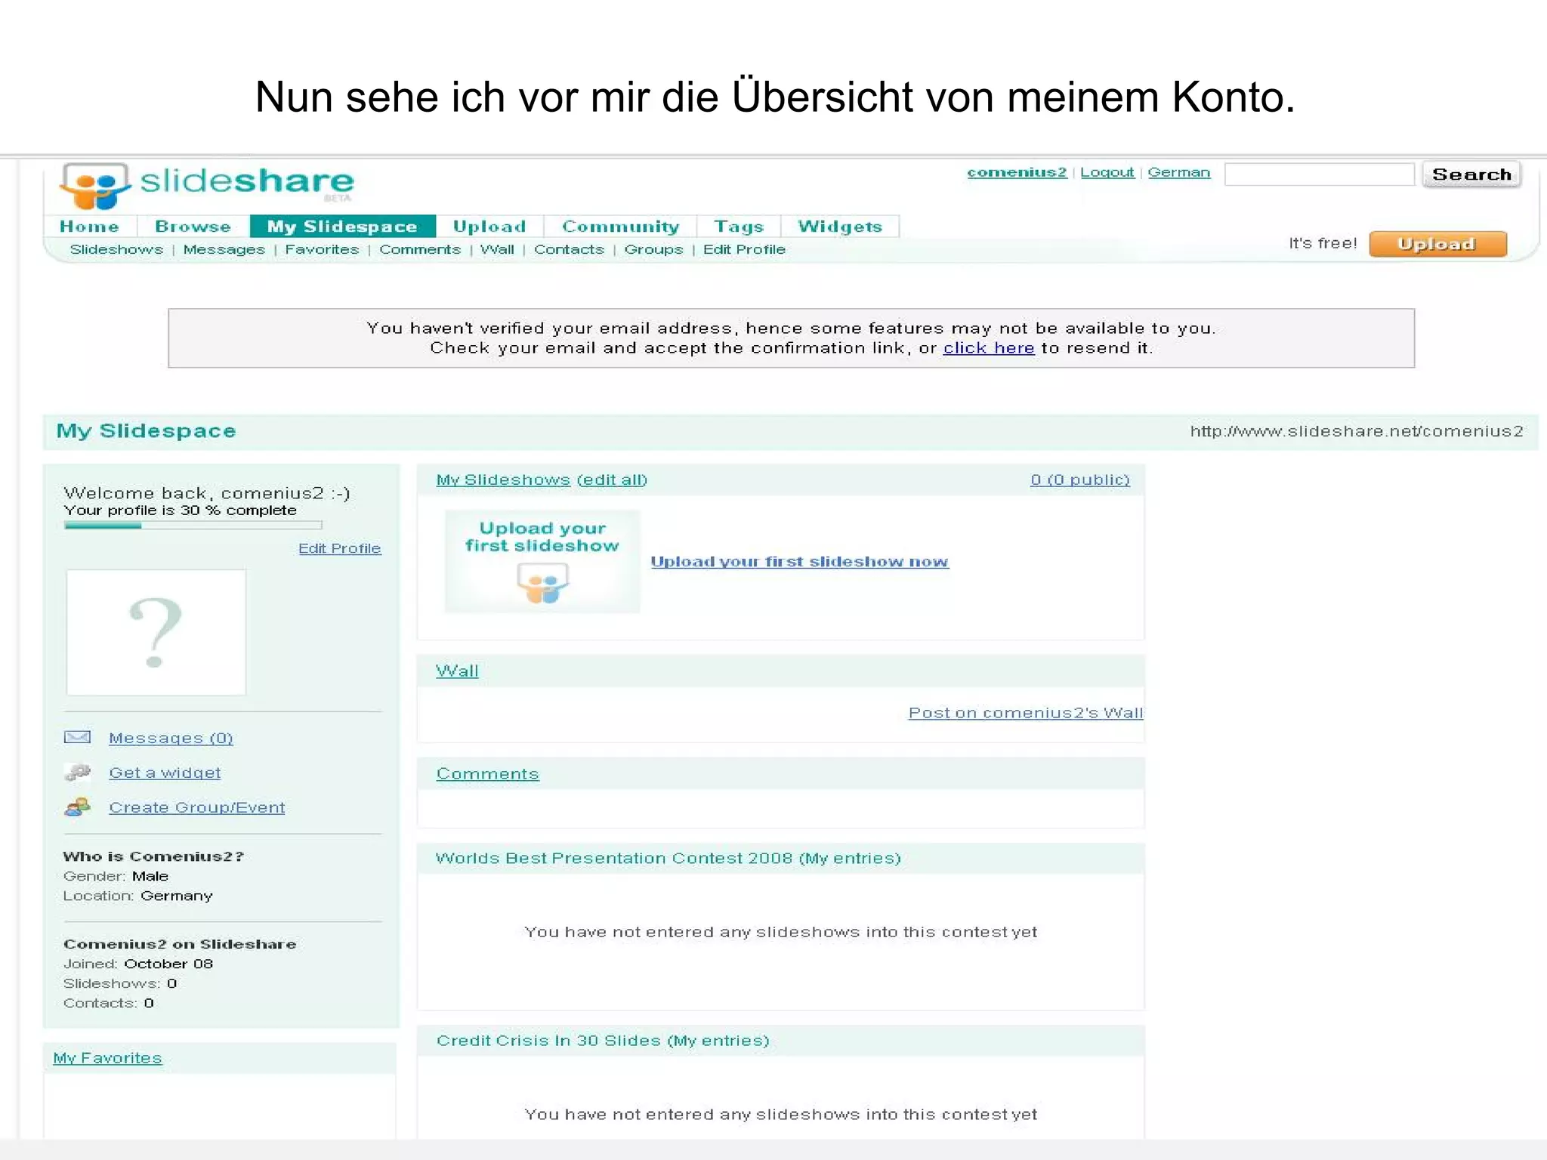Open My Slideshows (edit all) link
The width and height of the screenshot is (1547, 1160).
[x=542, y=480]
